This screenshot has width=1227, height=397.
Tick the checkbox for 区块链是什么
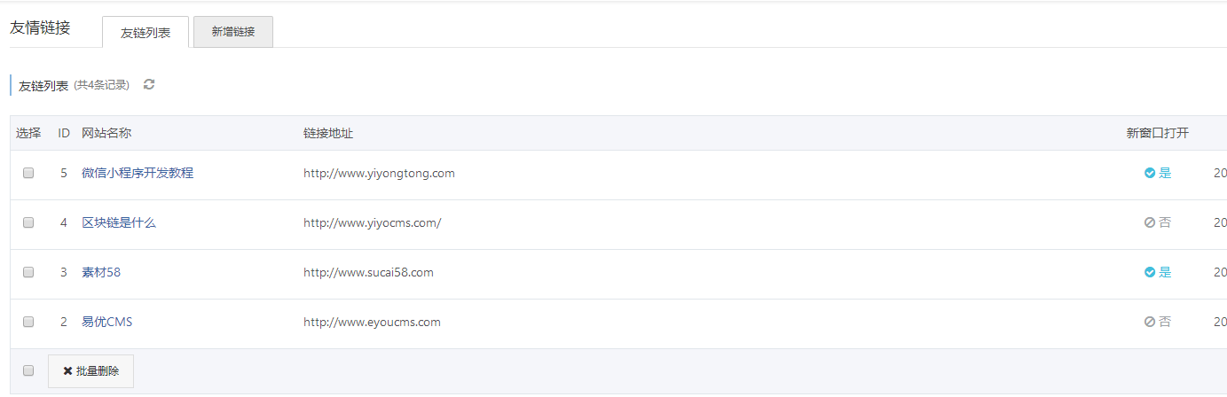click(28, 223)
